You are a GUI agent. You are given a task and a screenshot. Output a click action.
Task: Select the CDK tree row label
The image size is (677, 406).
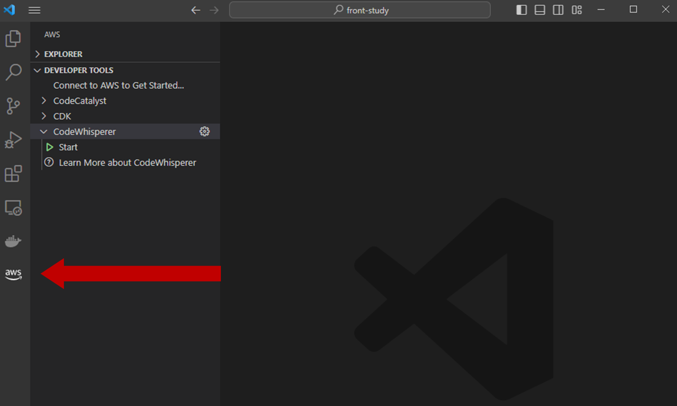pyautogui.click(x=62, y=116)
